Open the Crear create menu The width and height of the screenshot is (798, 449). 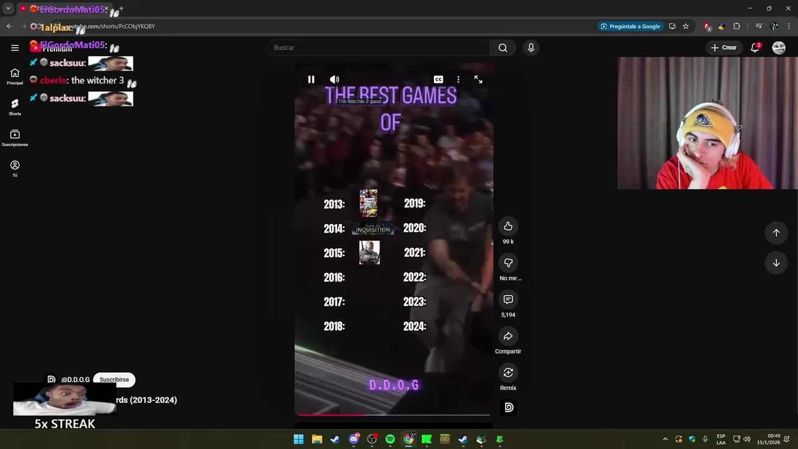coord(724,47)
